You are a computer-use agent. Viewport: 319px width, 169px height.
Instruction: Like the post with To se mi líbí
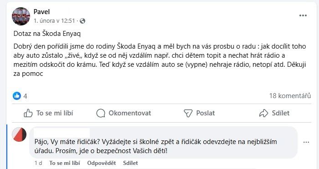click(x=48, y=113)
